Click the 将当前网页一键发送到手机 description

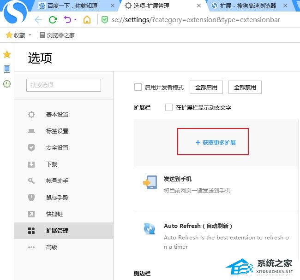point(197,191)
